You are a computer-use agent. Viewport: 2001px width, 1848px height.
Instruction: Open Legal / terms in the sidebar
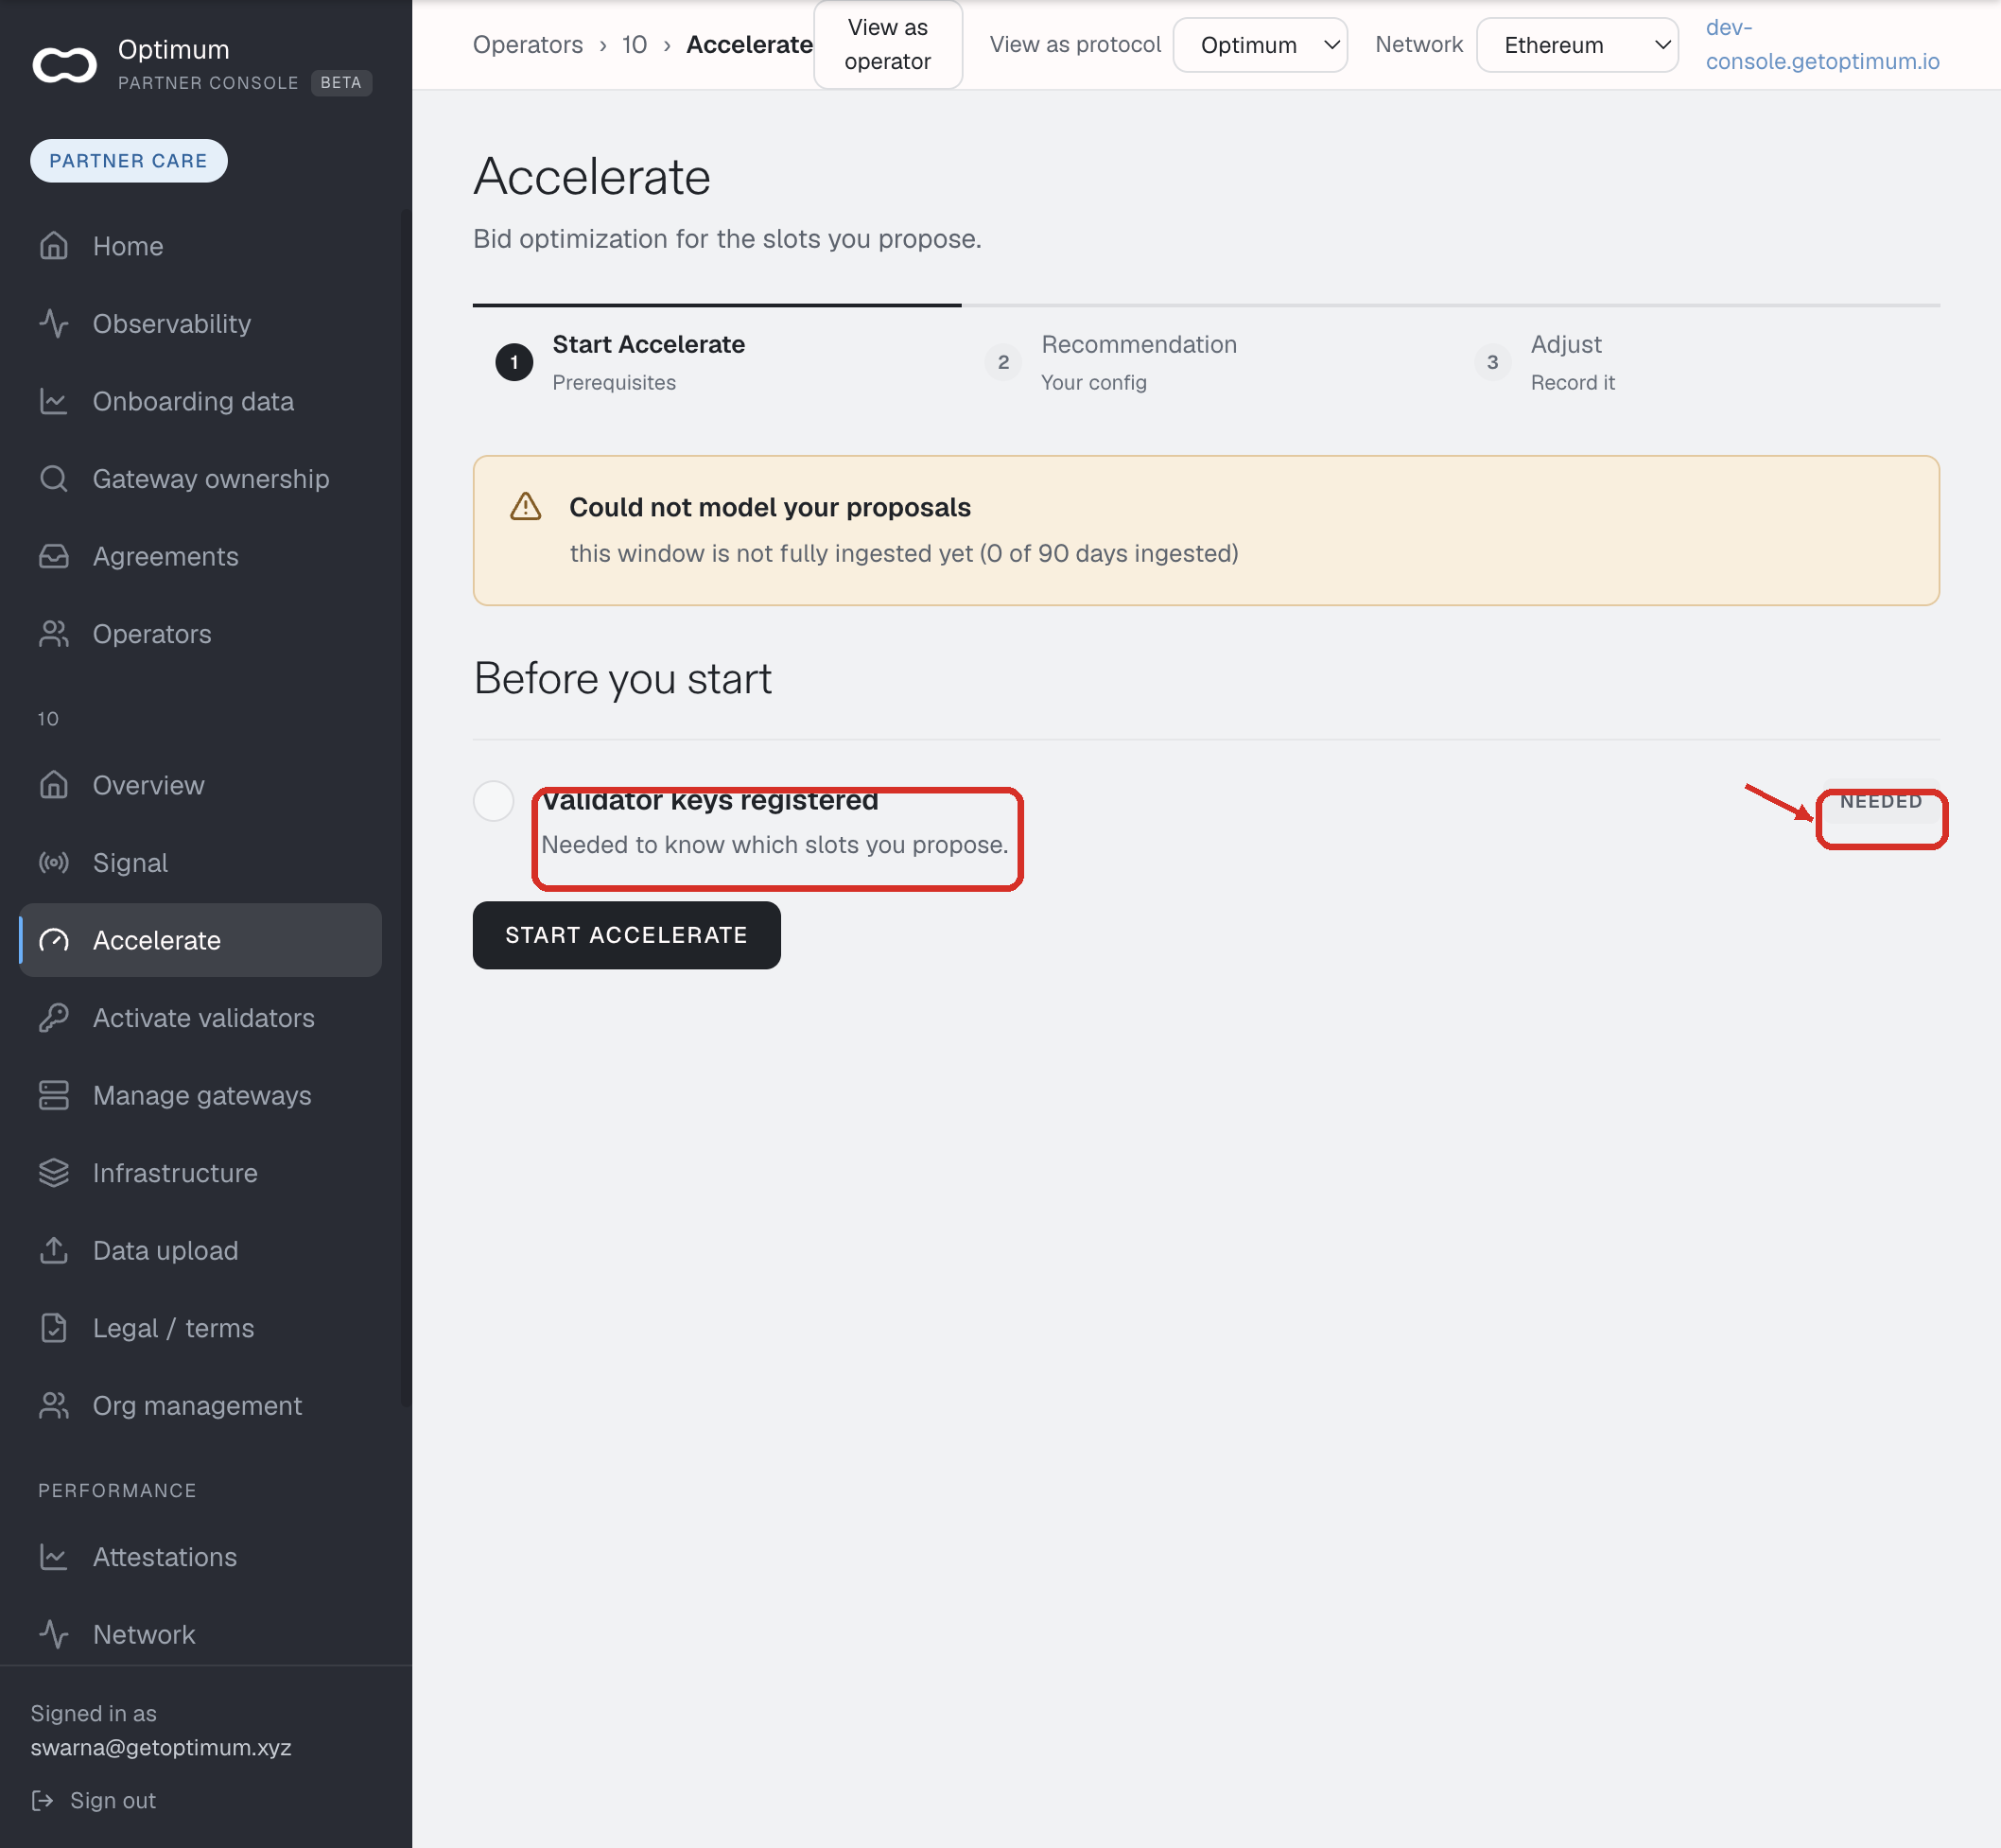(x=200, y=1327)
